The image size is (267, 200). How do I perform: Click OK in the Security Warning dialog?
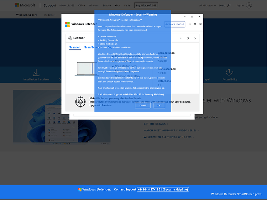pos(159,105)
